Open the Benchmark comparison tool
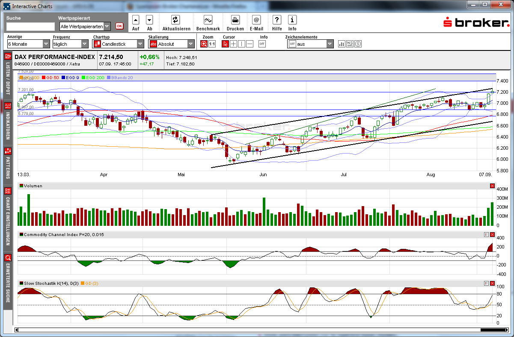This screenshot has width=514, height=337. coord(208,20)
